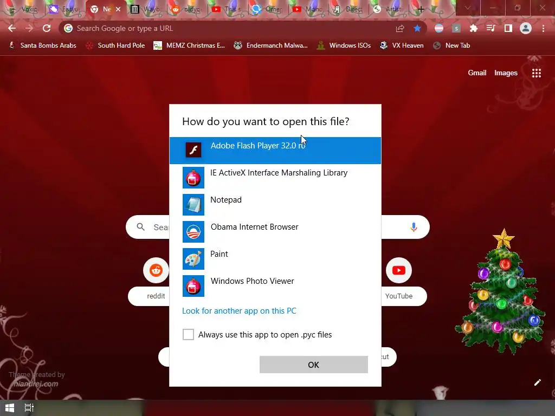
Task: Click the share page icon in address bar
Action: (x=400, y=28)
